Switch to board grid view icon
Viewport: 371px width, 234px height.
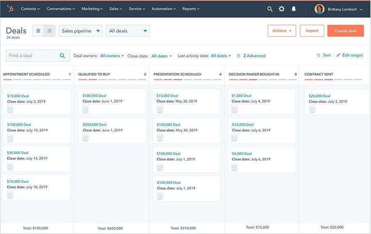tap(49, 31)
